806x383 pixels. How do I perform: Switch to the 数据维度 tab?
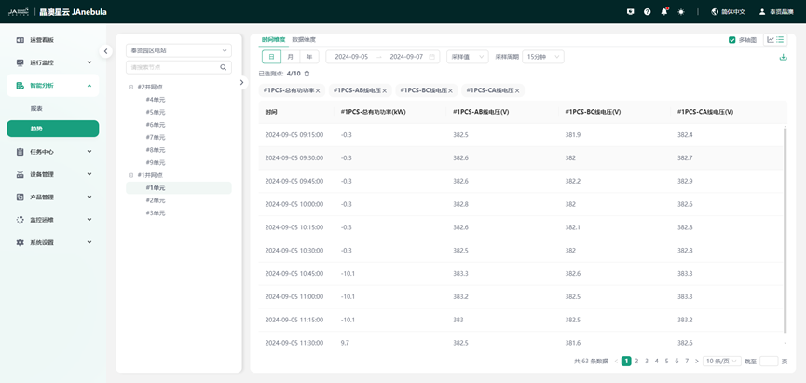304,40
